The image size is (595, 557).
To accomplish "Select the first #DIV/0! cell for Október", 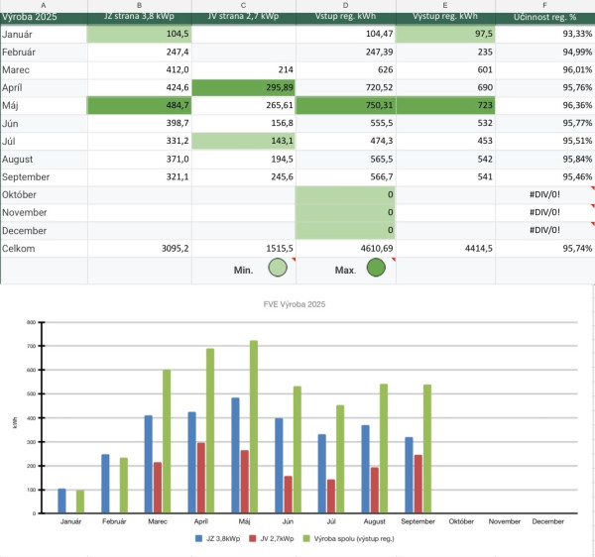I will click(545, 195).
